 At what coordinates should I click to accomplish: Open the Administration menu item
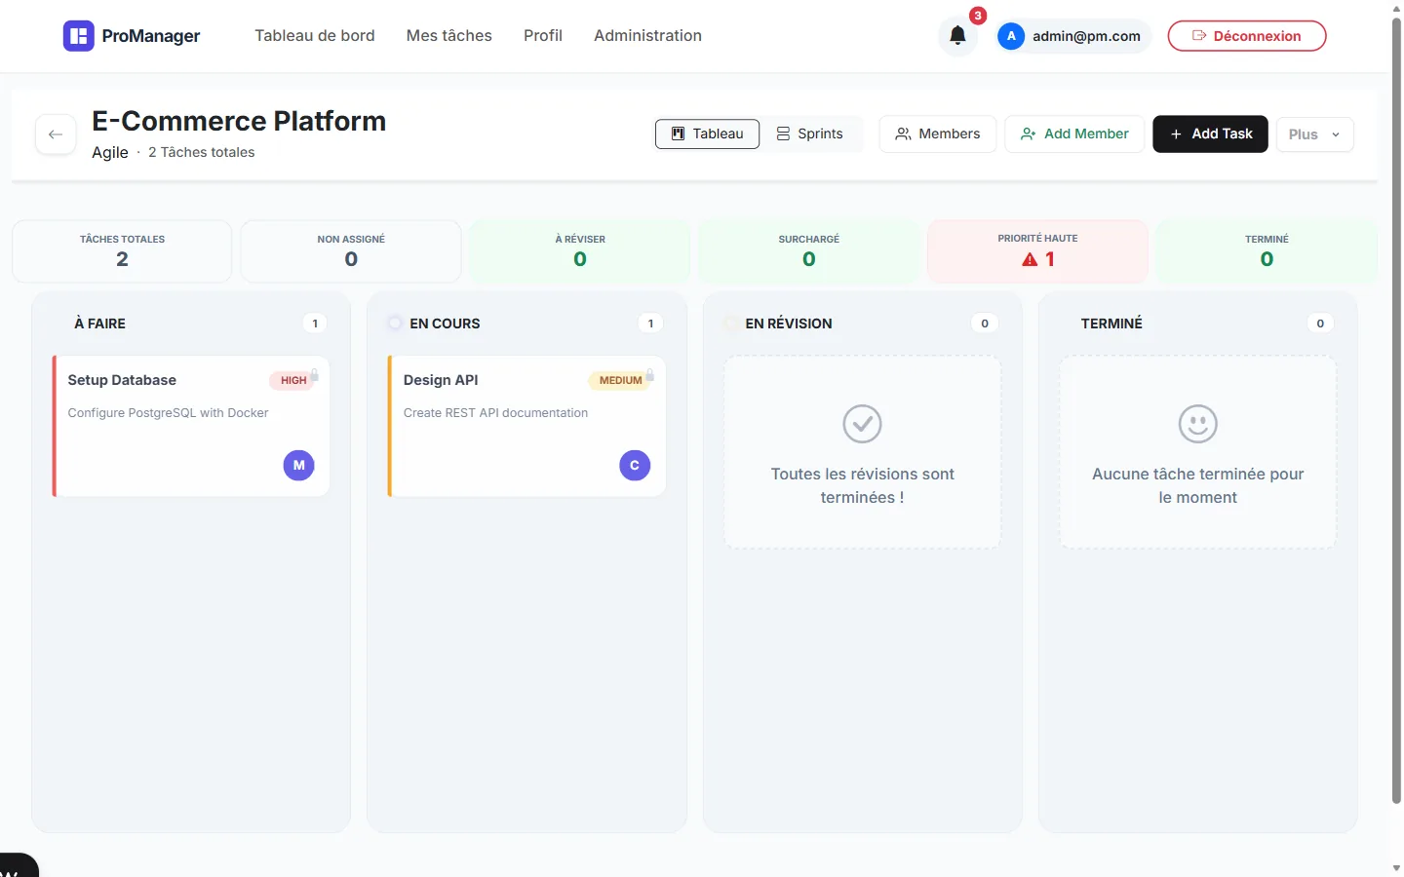[647, 36]
